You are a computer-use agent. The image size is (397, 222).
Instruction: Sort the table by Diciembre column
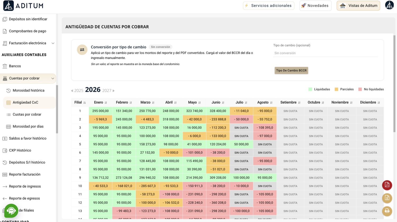(370, 103)
